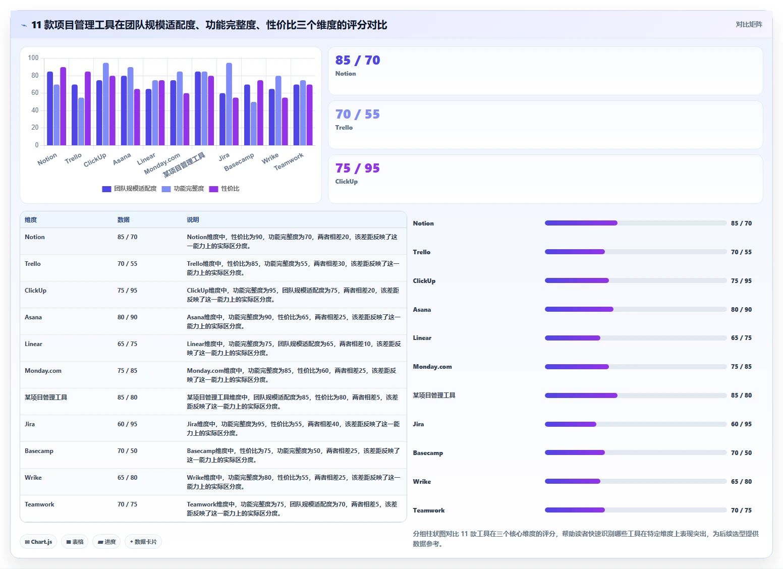
Task: Click the lightning icon beside the page title
Action: click(24, 25)
